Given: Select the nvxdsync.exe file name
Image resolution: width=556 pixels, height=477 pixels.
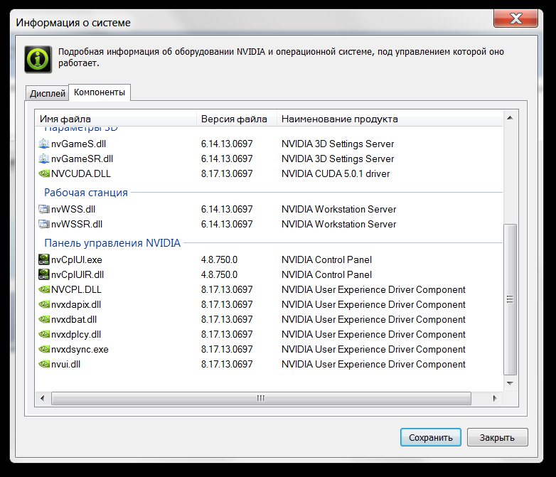Looking at the screenshot, I should coord(80,349).
